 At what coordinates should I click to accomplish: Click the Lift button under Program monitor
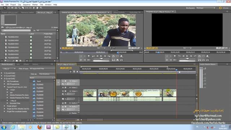tap(200, 60)
